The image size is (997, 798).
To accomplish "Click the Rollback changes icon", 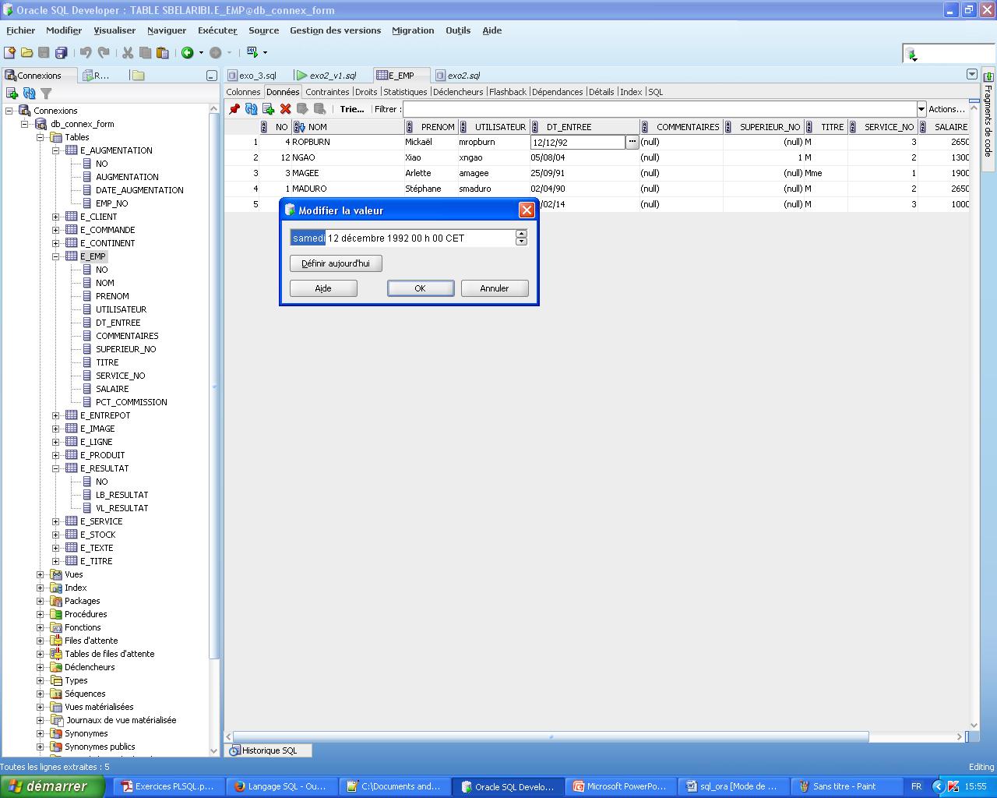I will (x=319, y=109).
